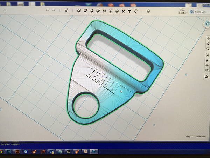Viewport: 210px width, 158px height.
Task: Click the Redo arrow in toolbar
Action: (x=54, y=10)
